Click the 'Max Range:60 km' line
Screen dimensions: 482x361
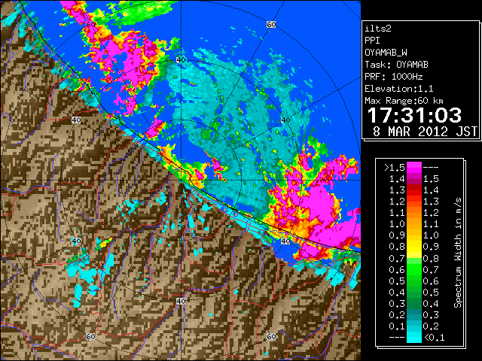[x=404, y=101]
